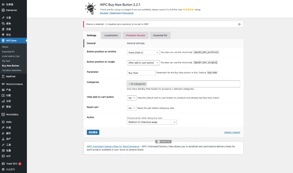This screenshot has height=173, width=293.
Task: Open the import / export link
Action: pyautogui.click(x=232, y=132)
